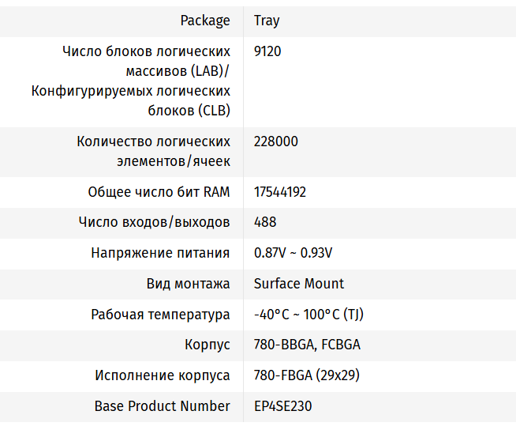Click the 228000 logic elements value
516x426 pixels.
click(276, 141)
